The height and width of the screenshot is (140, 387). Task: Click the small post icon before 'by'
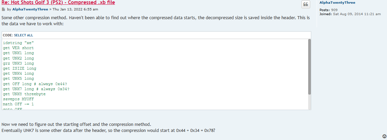[4, 9]
